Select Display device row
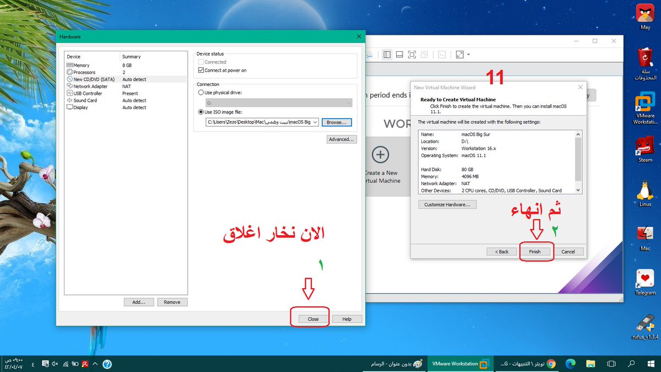 pyautogui.click(x=126, y=107)
